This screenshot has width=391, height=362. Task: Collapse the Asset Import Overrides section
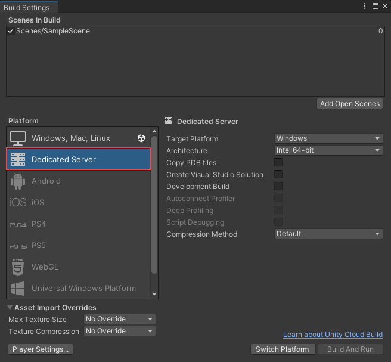tap(10, 308)
